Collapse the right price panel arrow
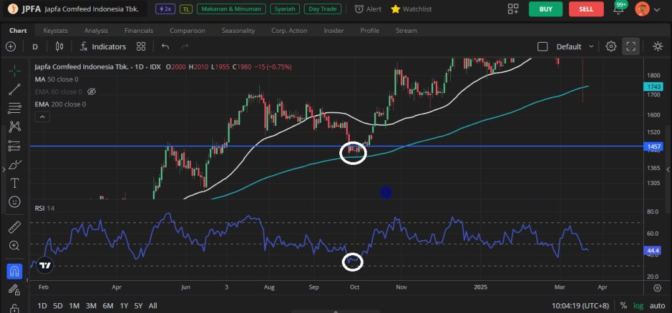The width and height of the screenshot is (672, 313). (x=667, y=170)
